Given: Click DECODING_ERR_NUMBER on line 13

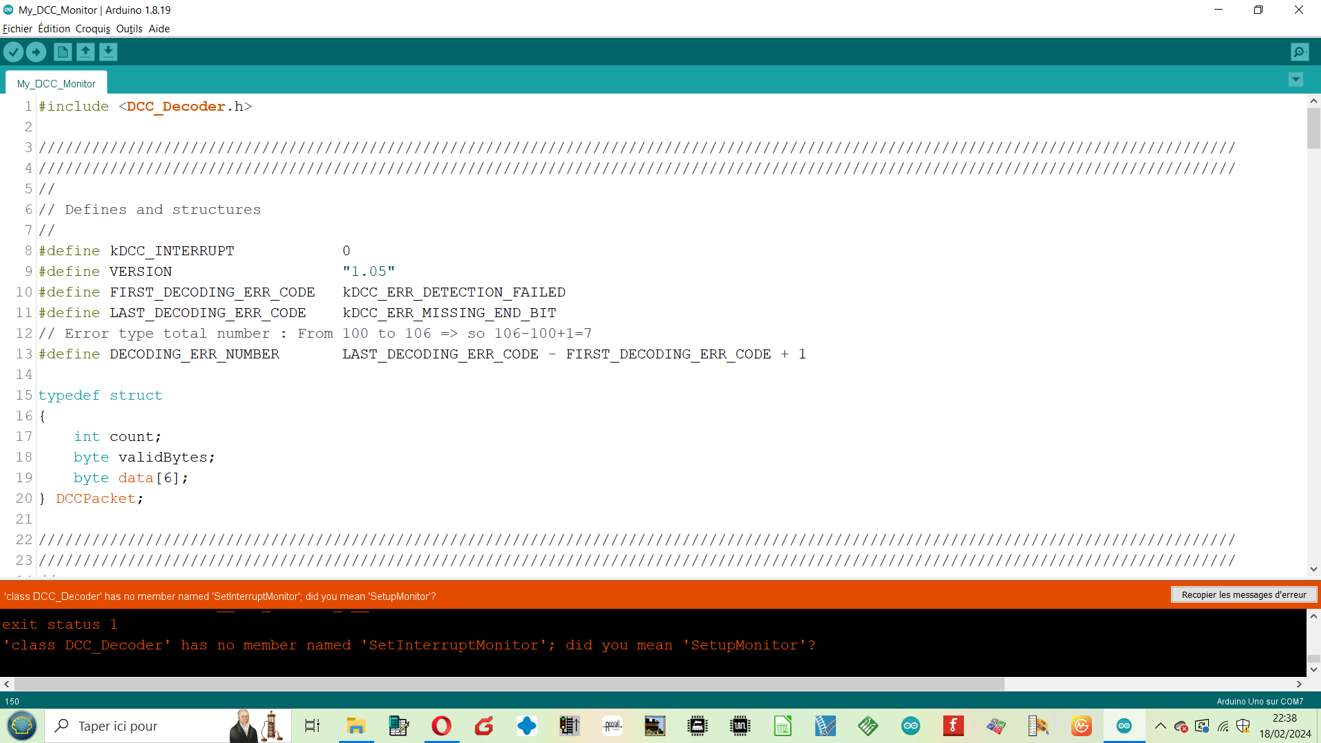Looking at the screenshot, I should pyautogui.click(x=195, y=354).
